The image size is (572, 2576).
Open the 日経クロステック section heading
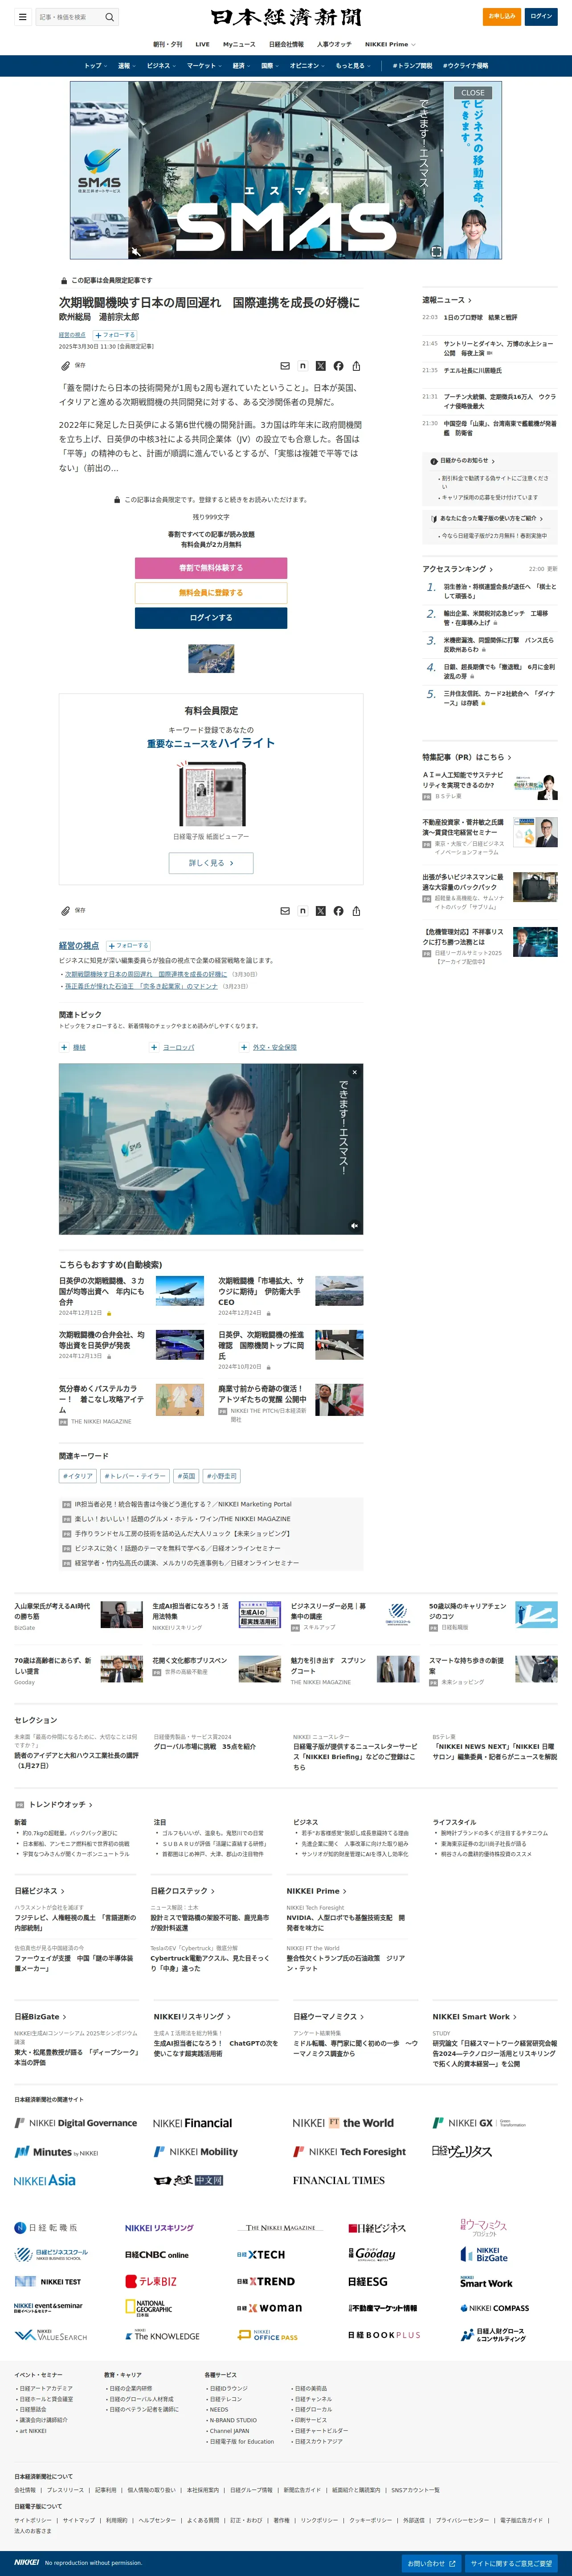[182, 1891]
